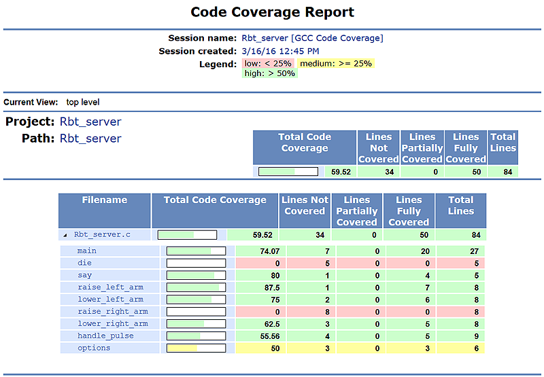The image size is (544, 377).
Task: Click the Total Lines header in file table
Action: coord(460,206)
